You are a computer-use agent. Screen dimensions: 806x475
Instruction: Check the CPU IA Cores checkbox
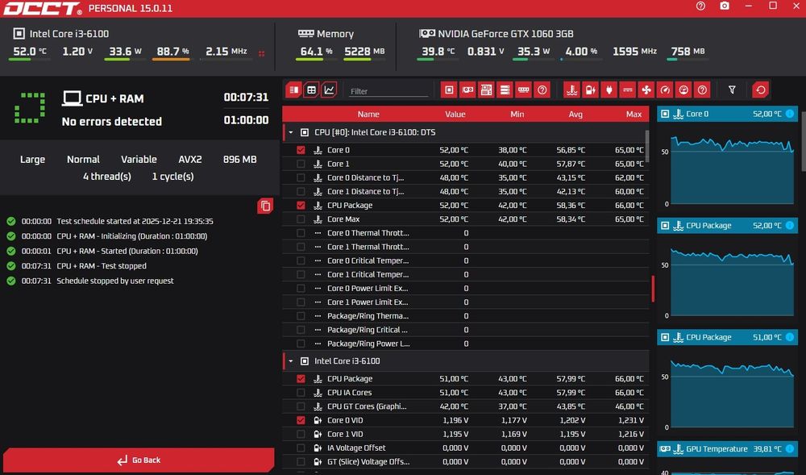[x=301, y=392]
